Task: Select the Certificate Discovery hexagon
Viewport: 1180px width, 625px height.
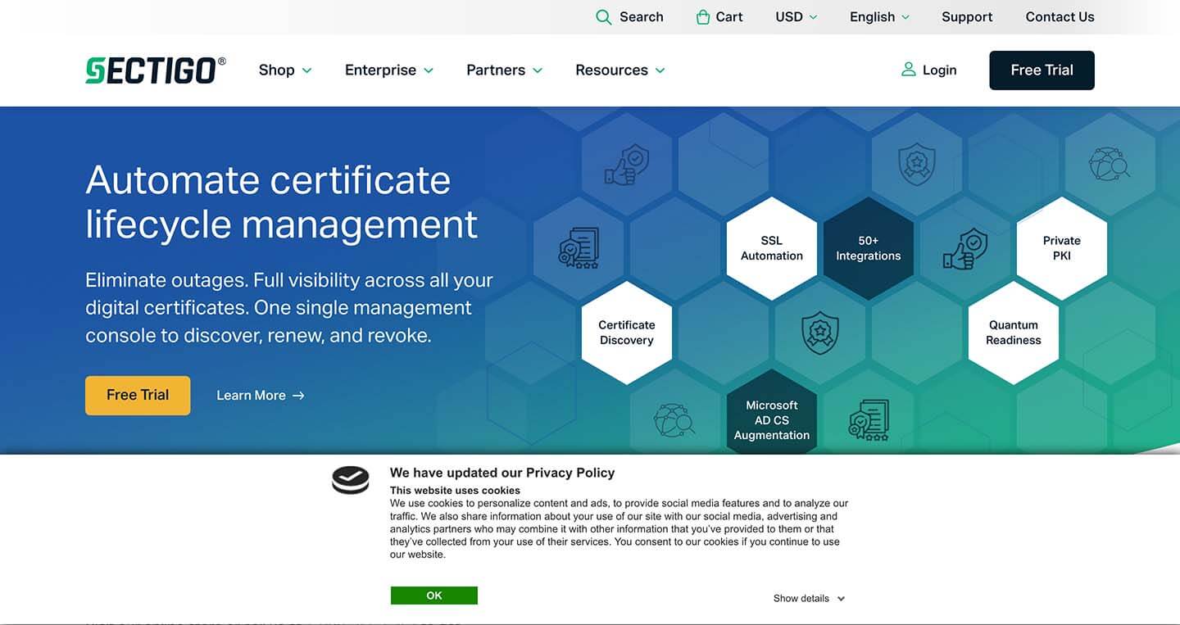Action: point(627,333)
